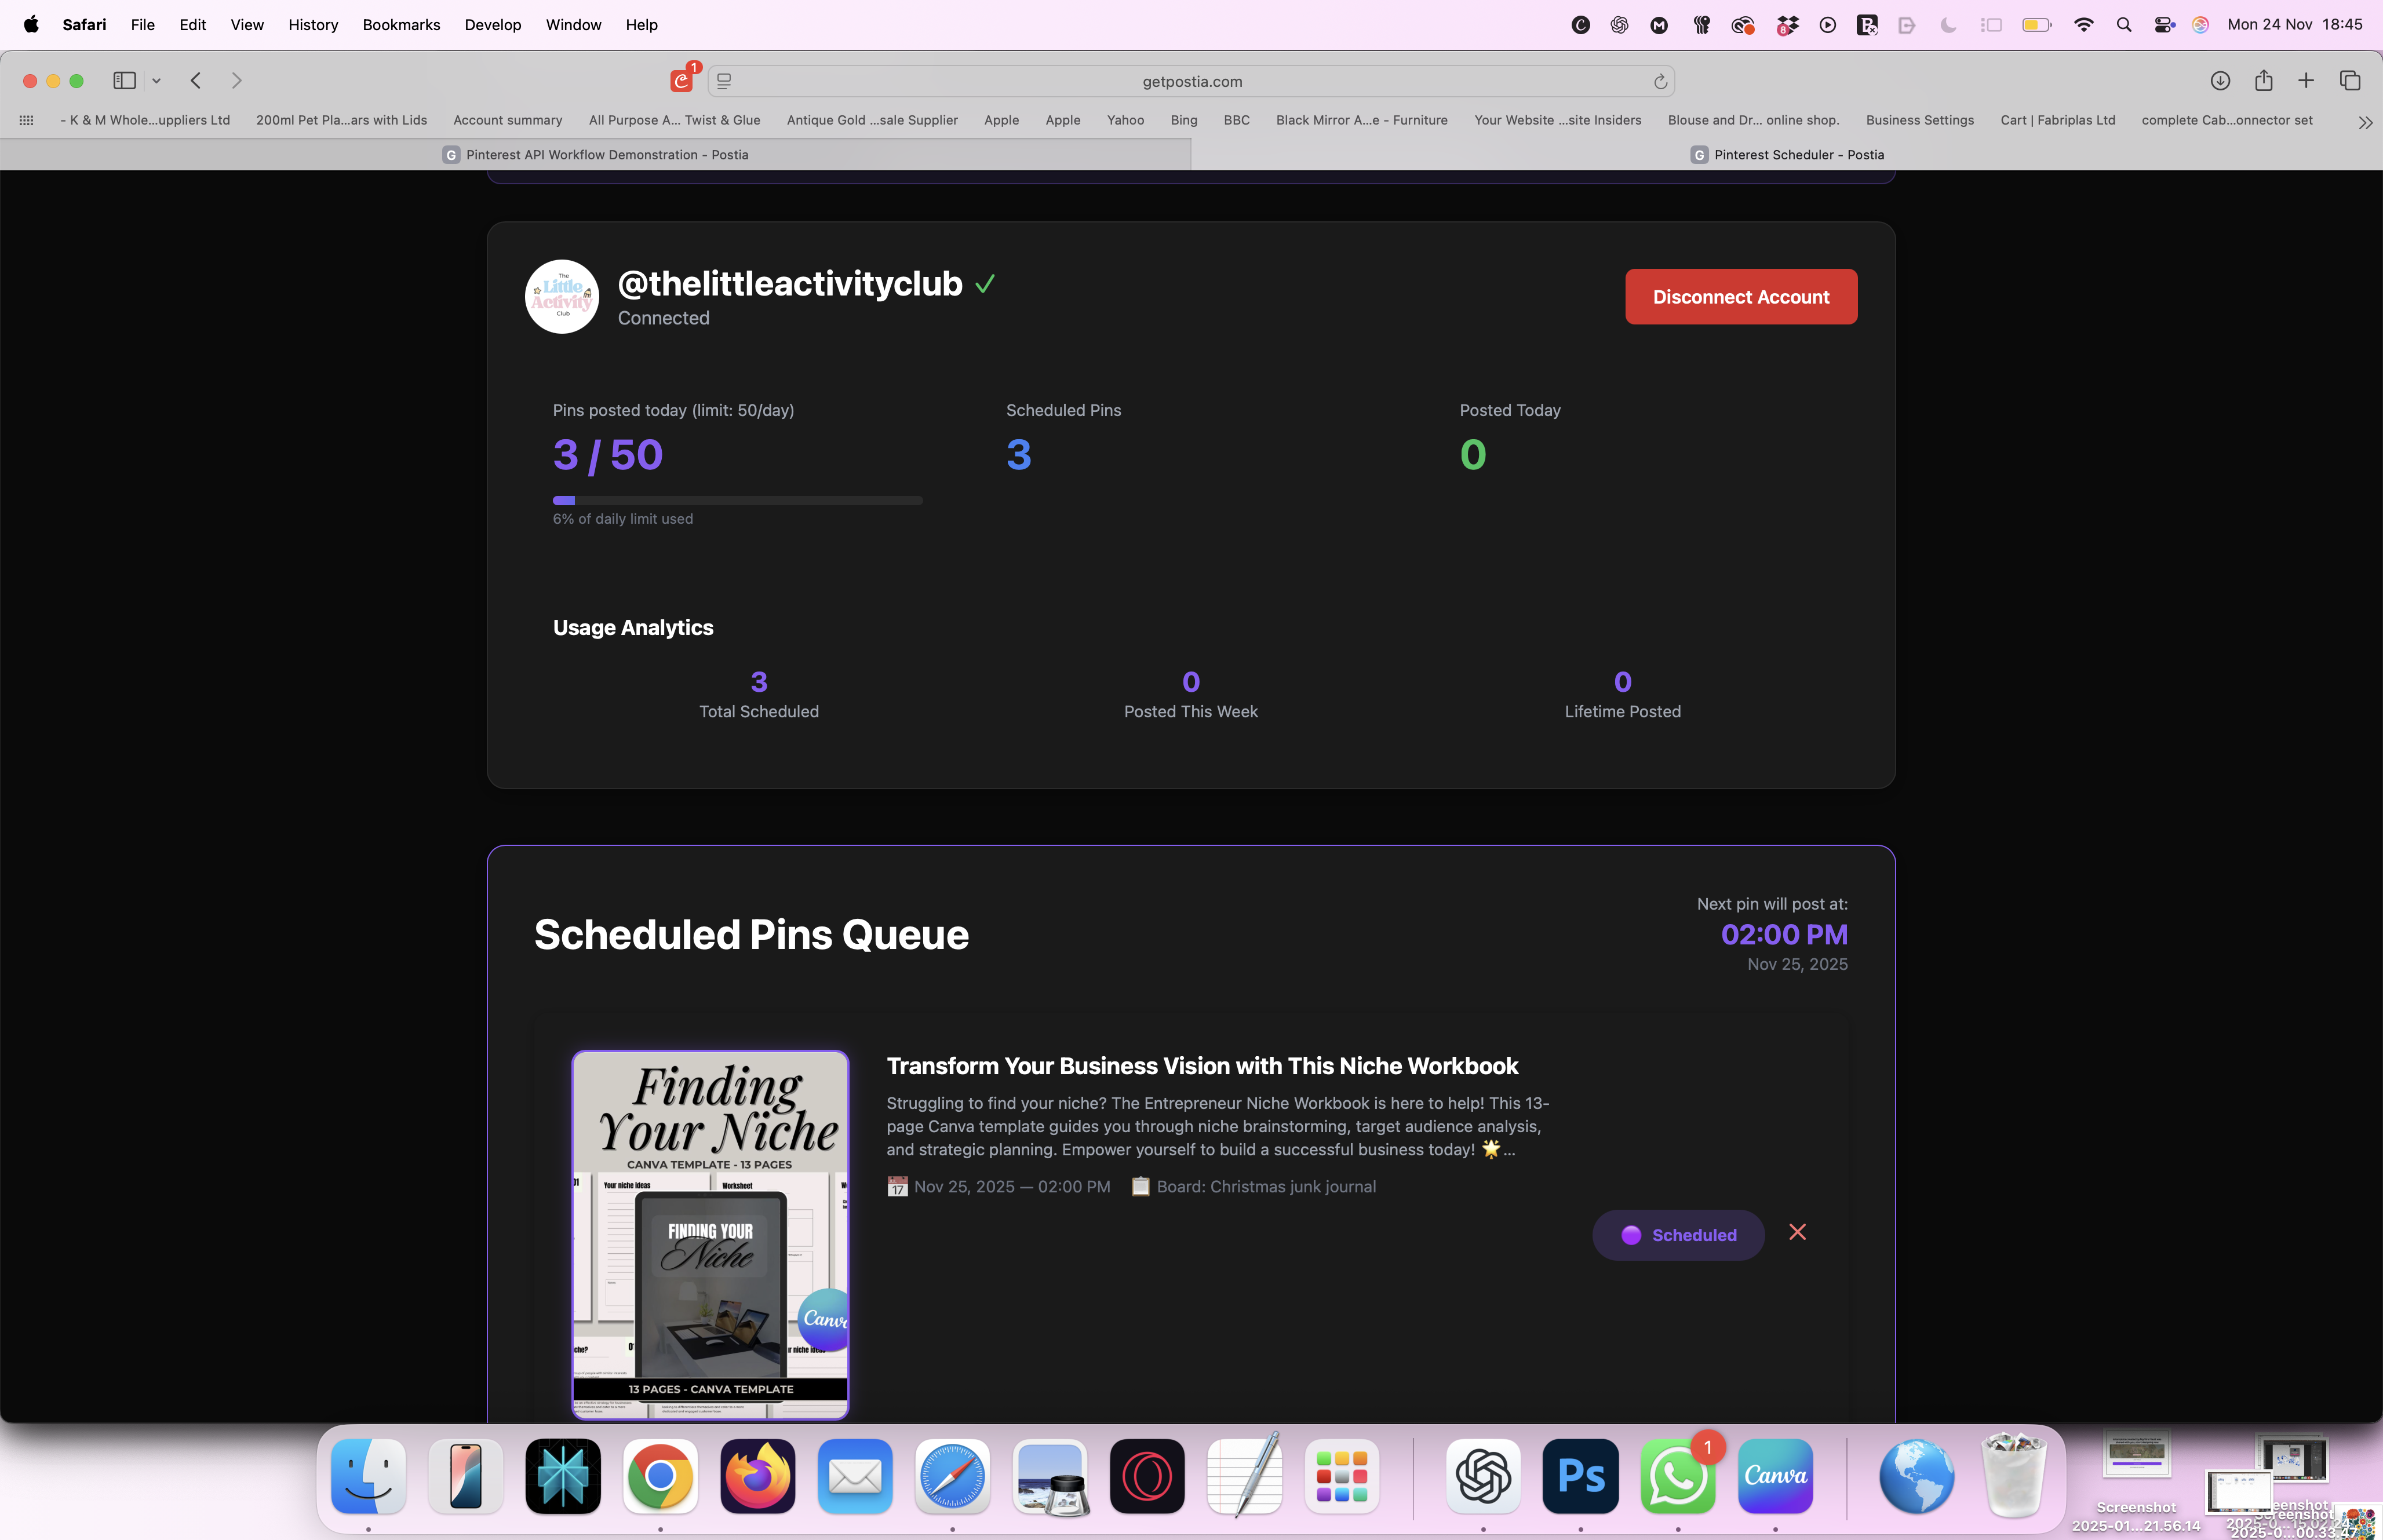Expand the sidebar dropdown chevron
Screen dimensions: 2383x1540
tap(156, 81)
